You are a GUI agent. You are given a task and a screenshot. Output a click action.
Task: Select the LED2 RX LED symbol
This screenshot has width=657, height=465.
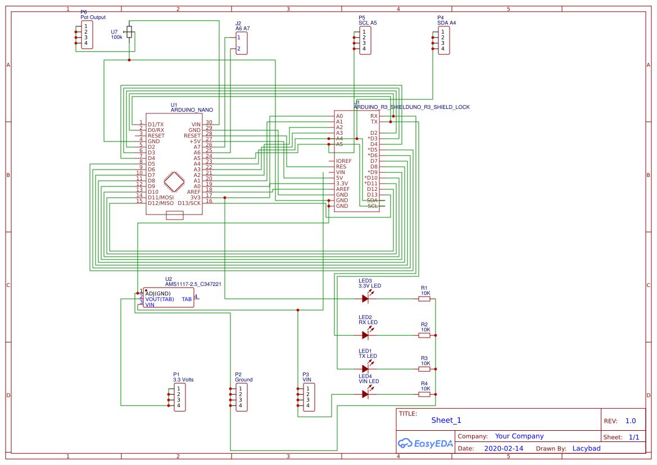(365, 334)
